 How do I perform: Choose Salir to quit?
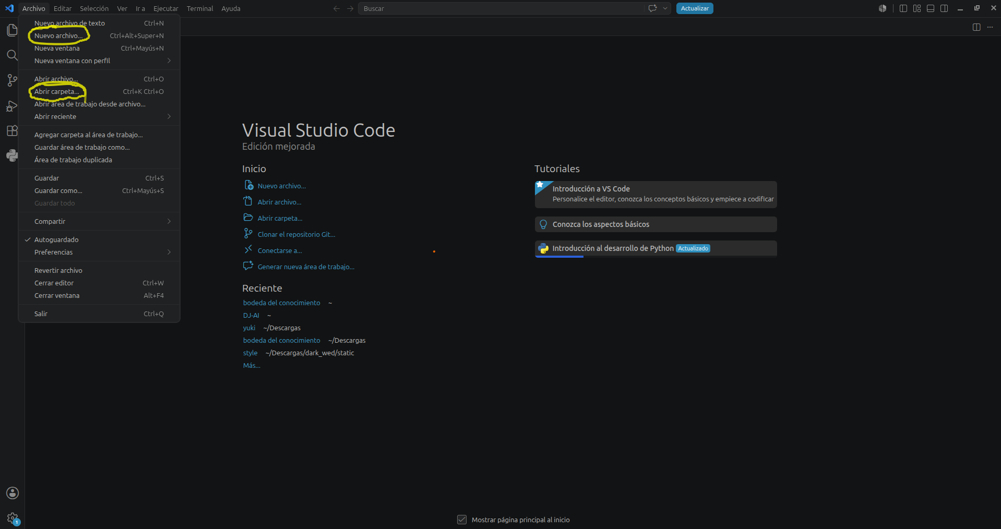99,314
